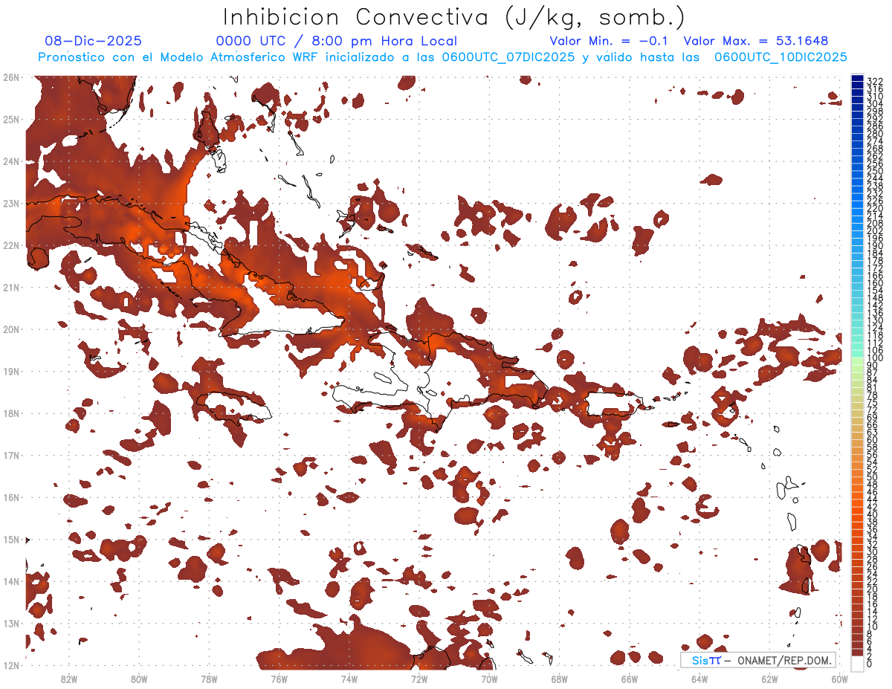Click the '50' value on the color scale

point(872,476)
